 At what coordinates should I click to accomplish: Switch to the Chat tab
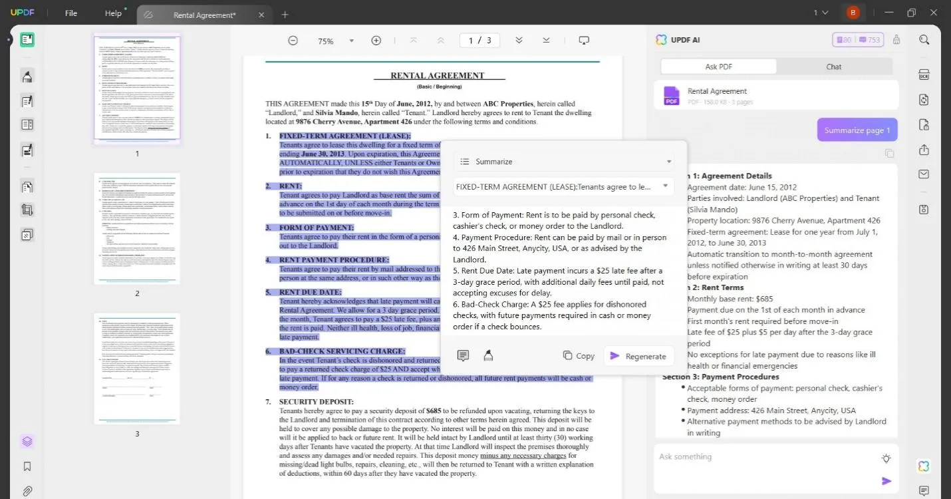pyautogui.click(x=833, y=67)
